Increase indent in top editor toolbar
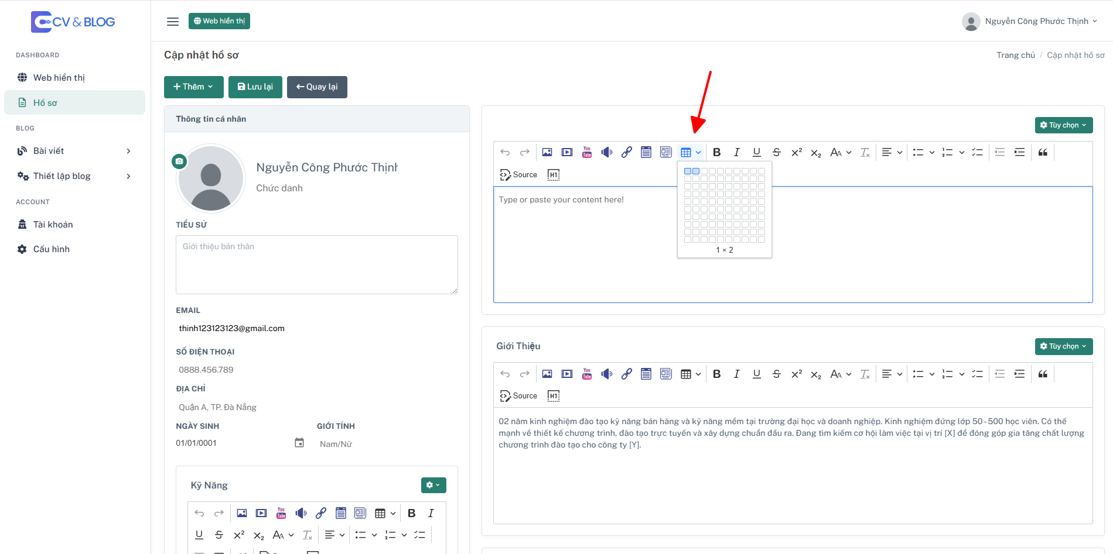This screenshot has width=1113, height=554. point(1020,152)
